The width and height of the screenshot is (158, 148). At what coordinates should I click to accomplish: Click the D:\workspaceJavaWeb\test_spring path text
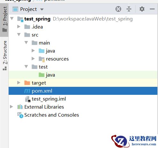93,19
